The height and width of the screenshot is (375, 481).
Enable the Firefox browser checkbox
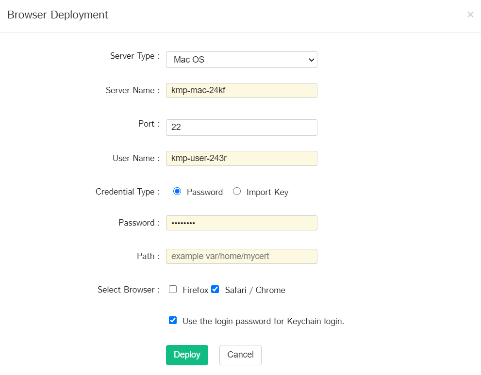[x=173, y=290]
